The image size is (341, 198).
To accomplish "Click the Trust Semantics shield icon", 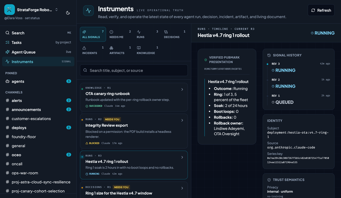I will click(269, 180).
